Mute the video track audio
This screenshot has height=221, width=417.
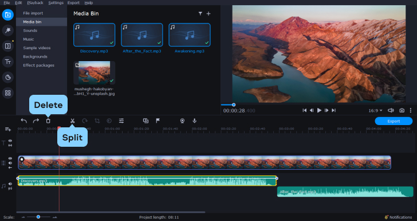coord(10,163)
